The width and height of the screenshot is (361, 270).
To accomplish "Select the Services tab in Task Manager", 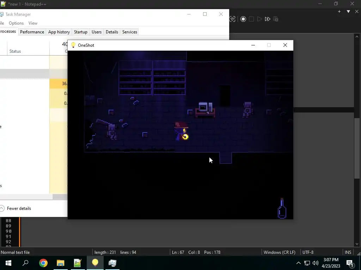I will [x=130, y=32].
